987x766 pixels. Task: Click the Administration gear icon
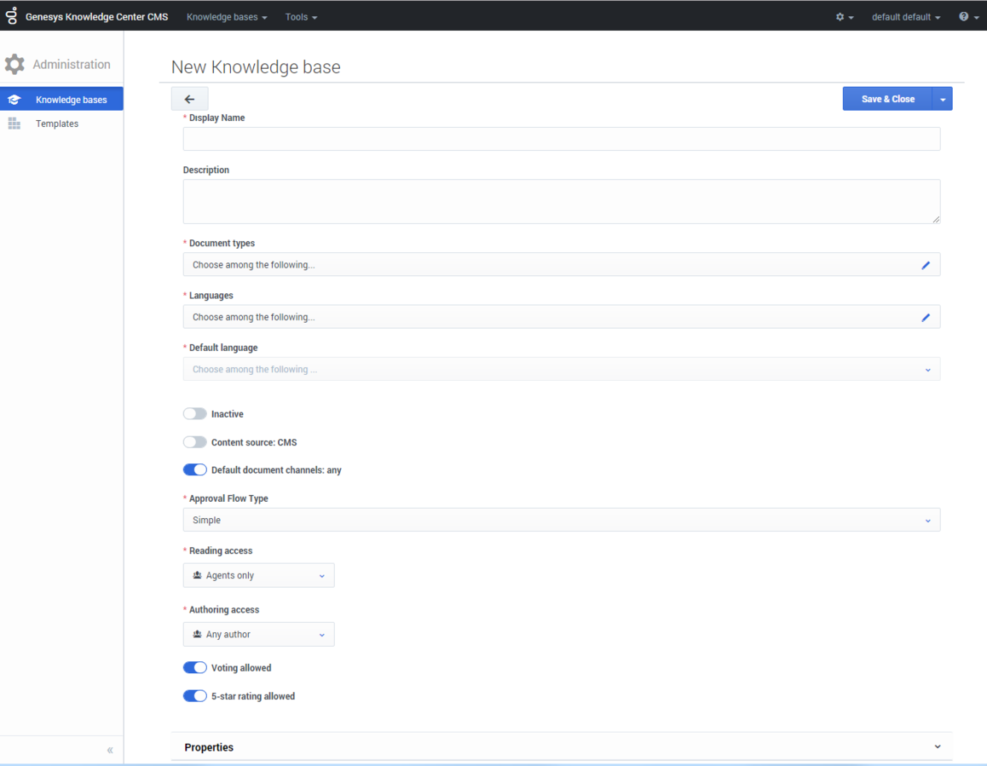pyautogui.click(x=14, y=64)
